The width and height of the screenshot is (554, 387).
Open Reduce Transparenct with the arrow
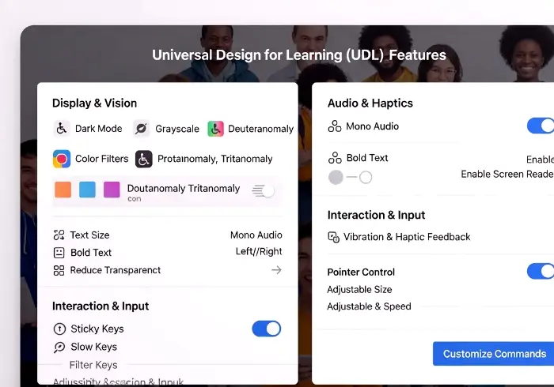[x=276, y=270]
